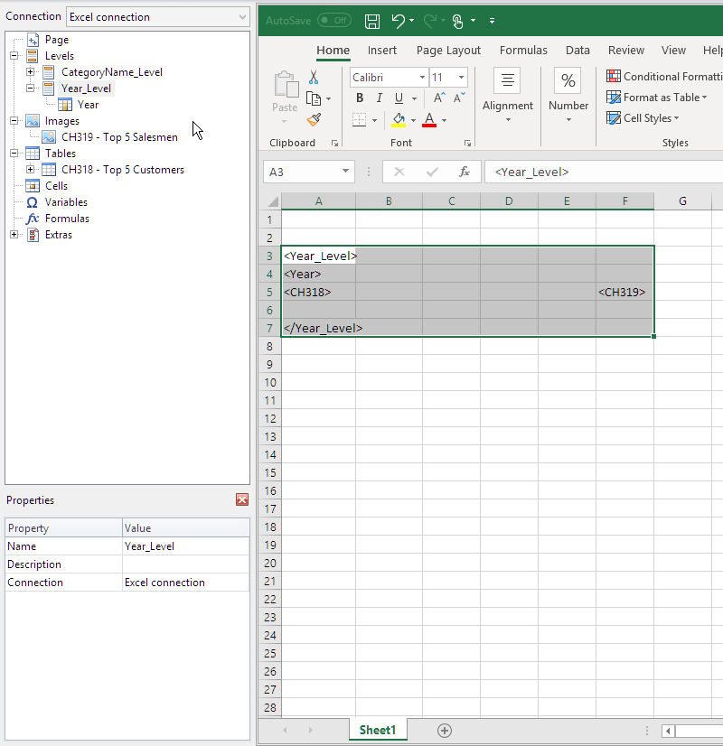
Task: Collapse the Images tree node
Action: click(13, 120)
